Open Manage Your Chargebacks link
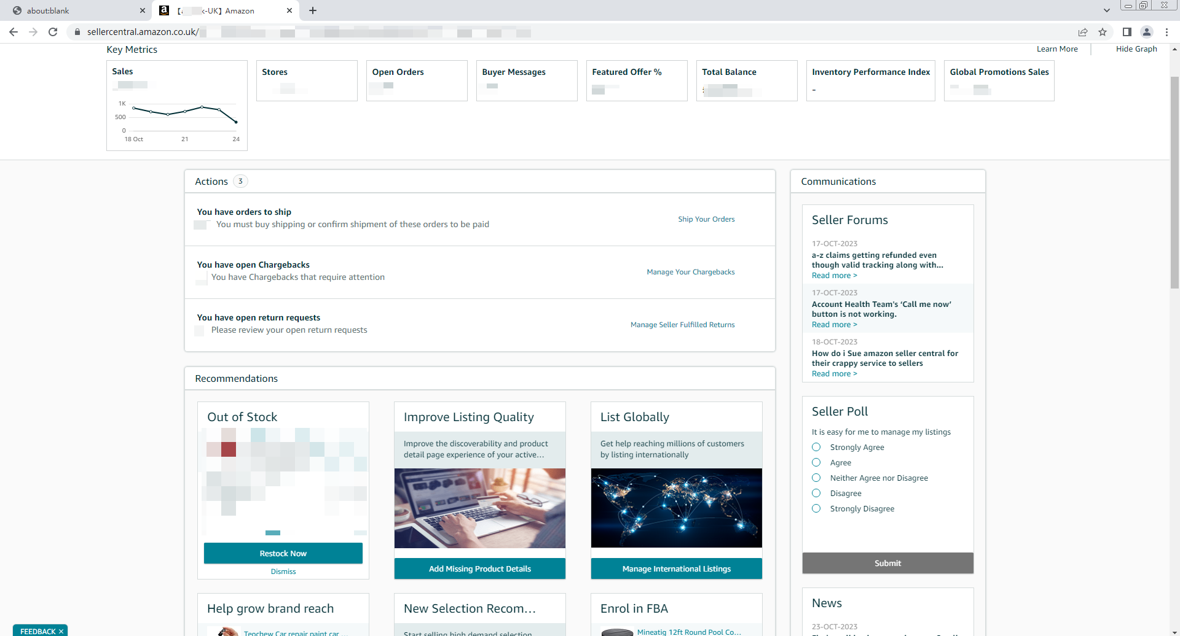1180x636 pixels. click(x=690, y=272)
